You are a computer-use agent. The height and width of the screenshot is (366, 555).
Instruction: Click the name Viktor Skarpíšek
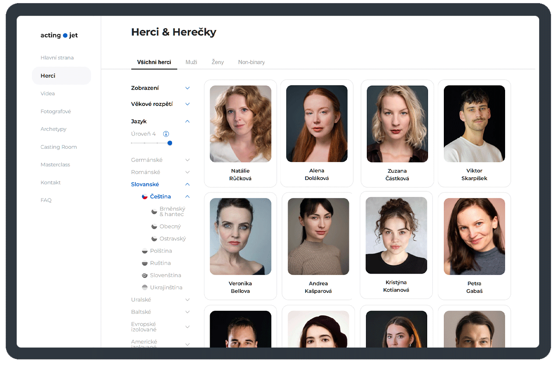click(x=474, y=174)
